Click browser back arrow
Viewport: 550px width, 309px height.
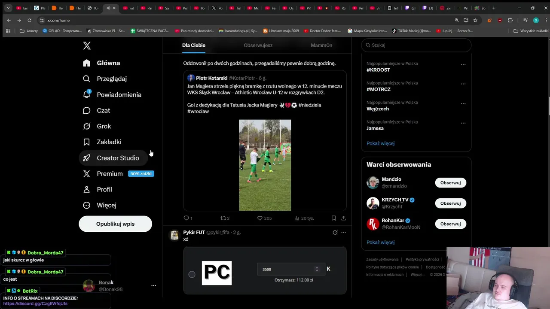[9, 20]
